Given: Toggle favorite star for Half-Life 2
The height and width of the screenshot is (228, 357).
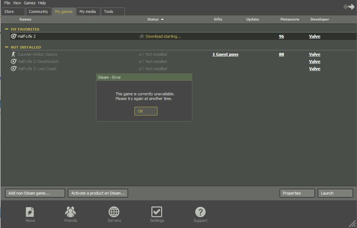Looking at the screenshot, I should (x=141, y=36).
